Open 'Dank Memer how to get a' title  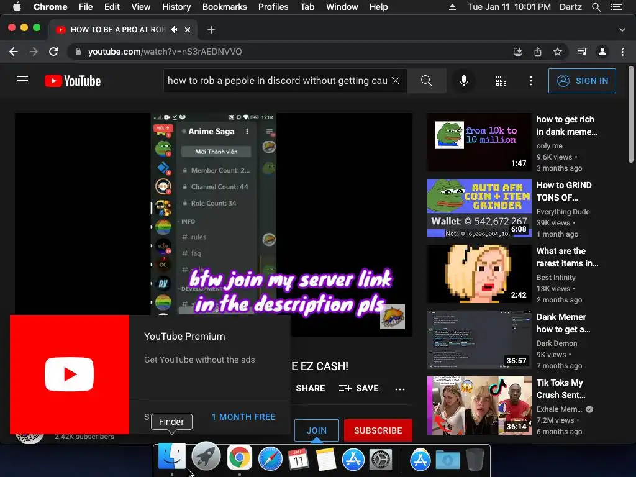[563, 323]
